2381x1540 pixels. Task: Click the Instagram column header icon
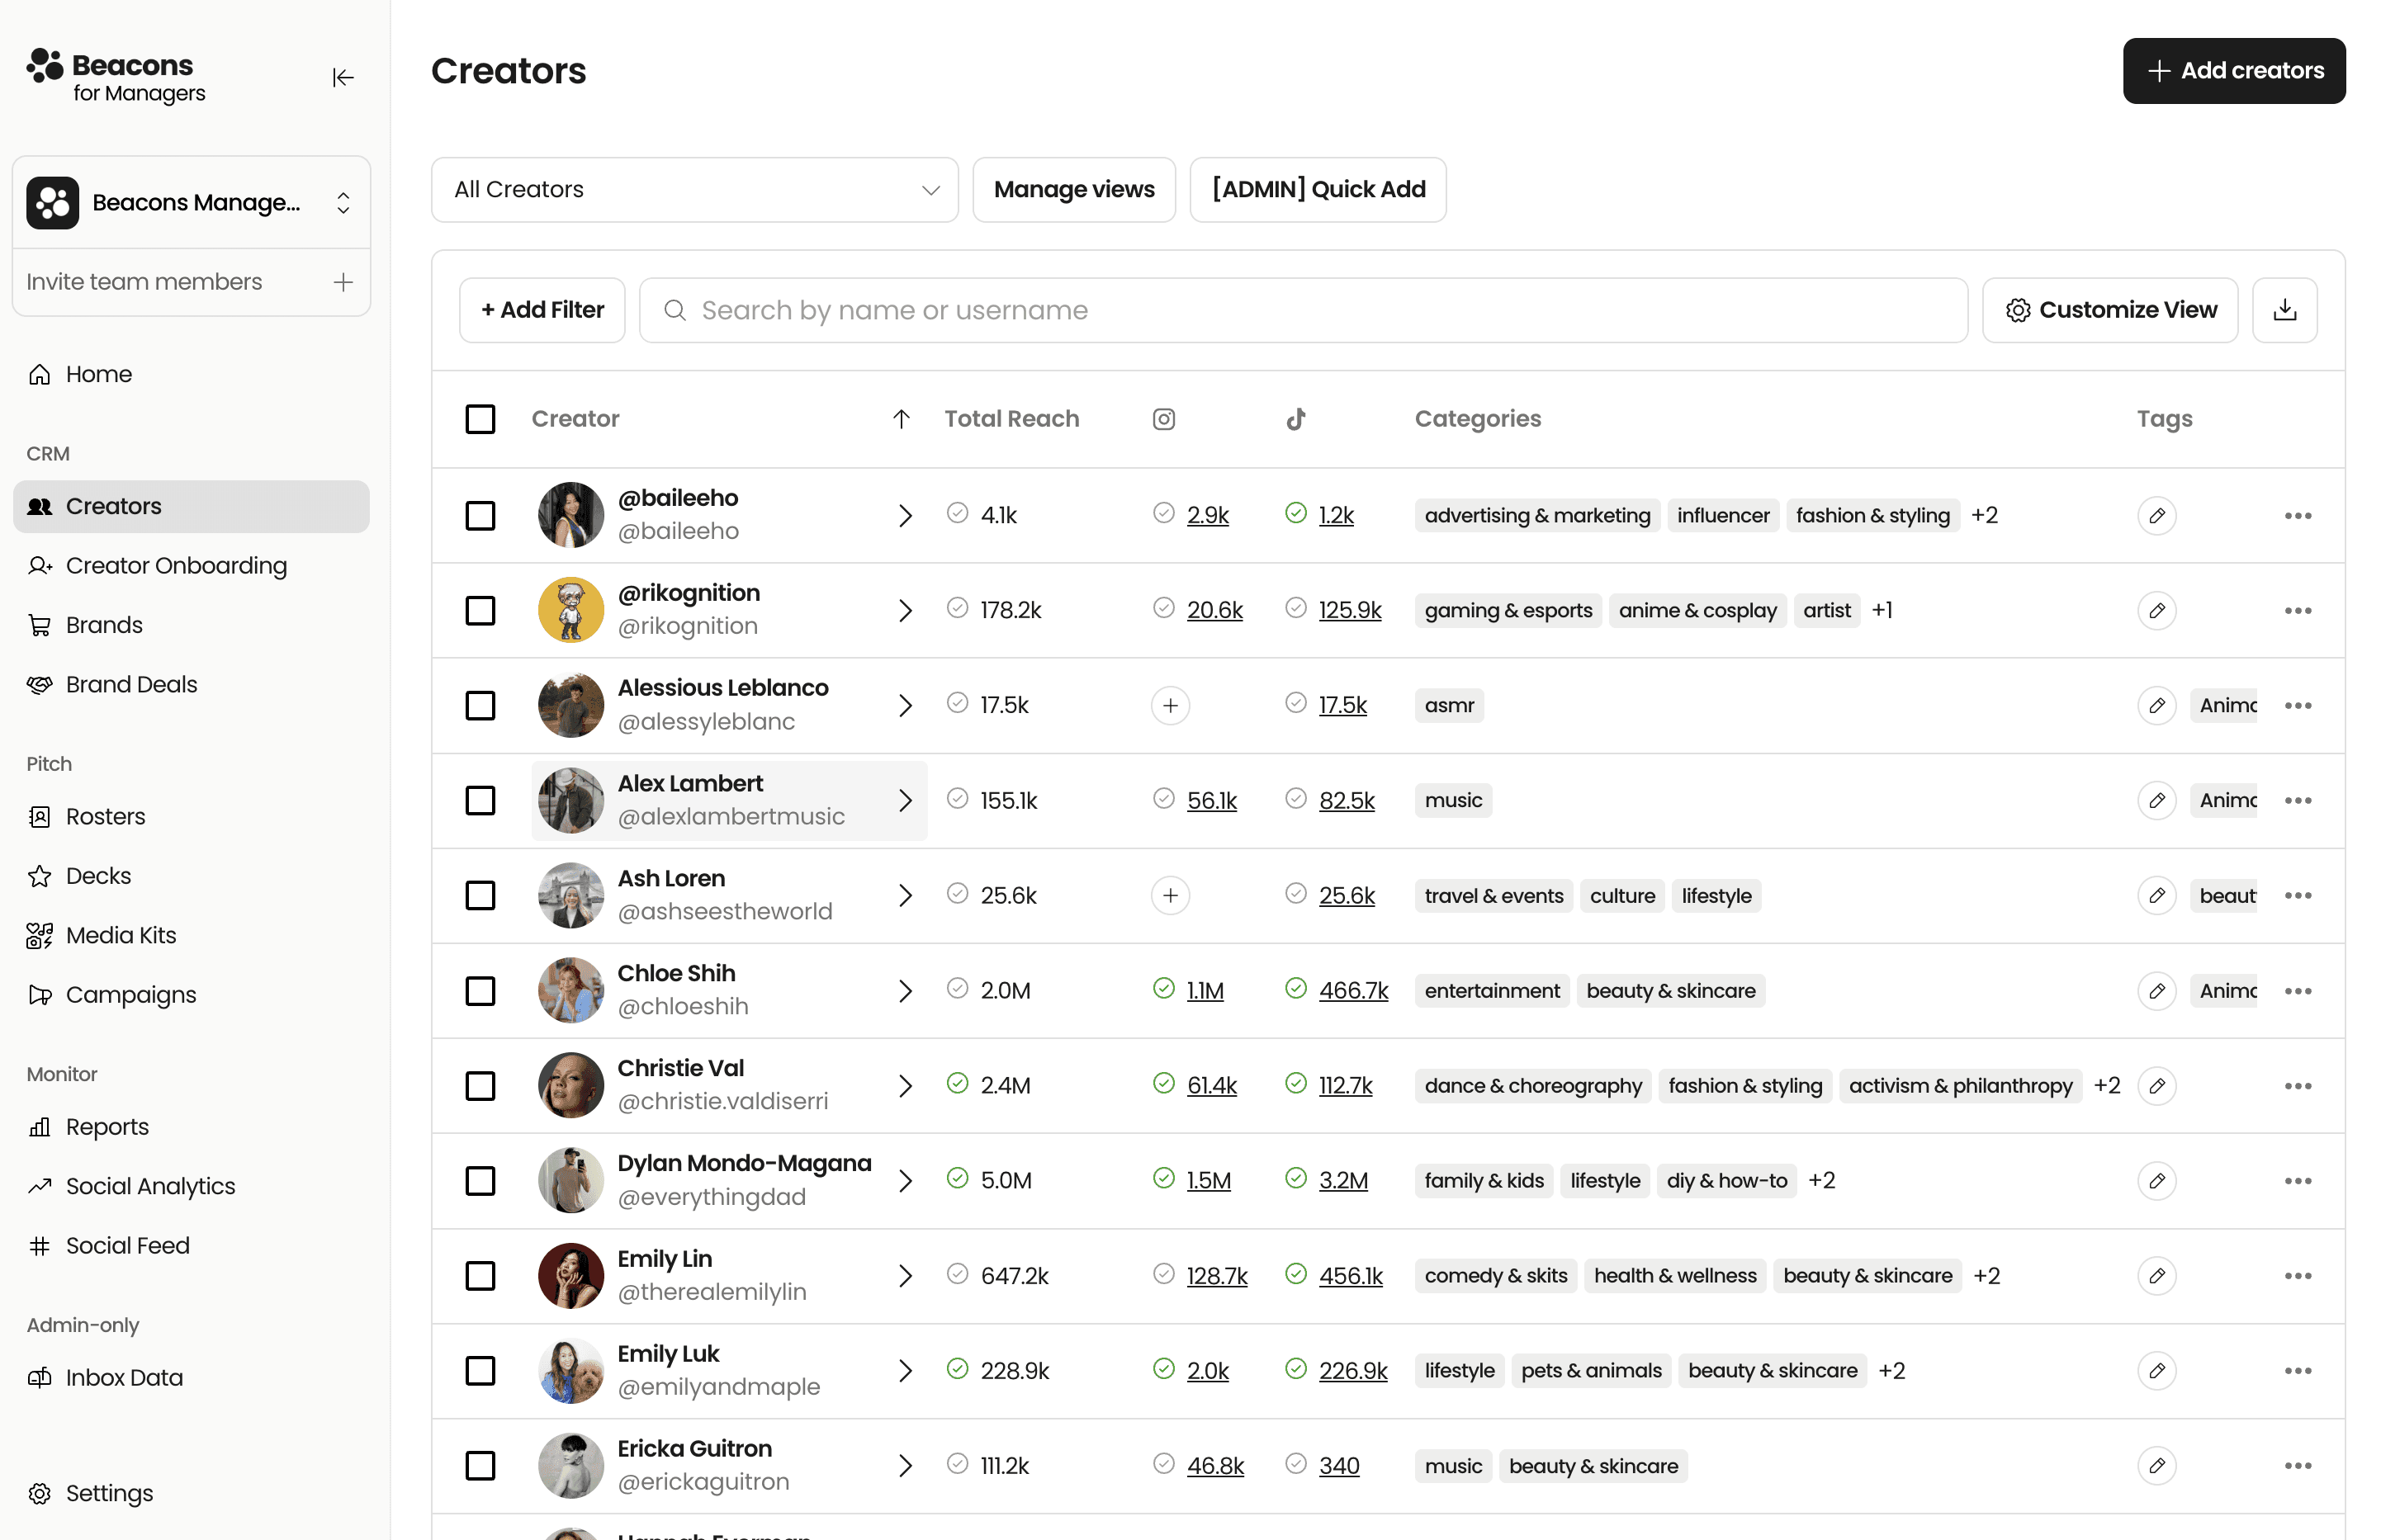1163,419
